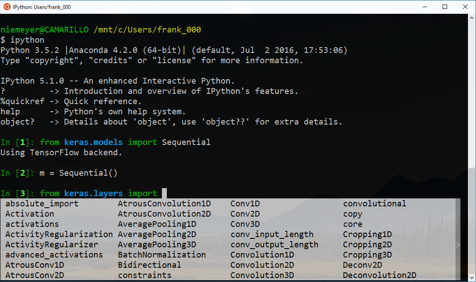This screenshot has height=282, width=476.
Task: Choose BatchNormalization from the suggestions
Action: 161,254
